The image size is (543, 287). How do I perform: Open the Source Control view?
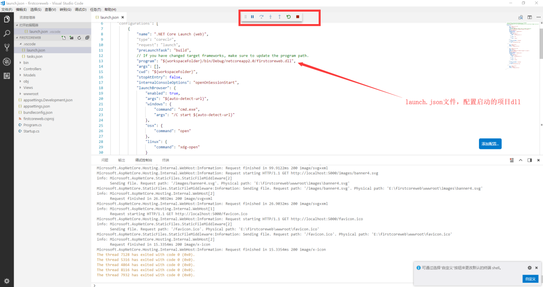pyautogui.click(x=7, y=47)
